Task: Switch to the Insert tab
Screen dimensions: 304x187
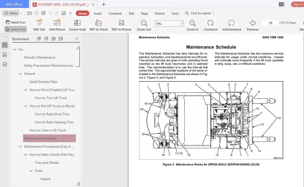Action: (x=97, y=13)
